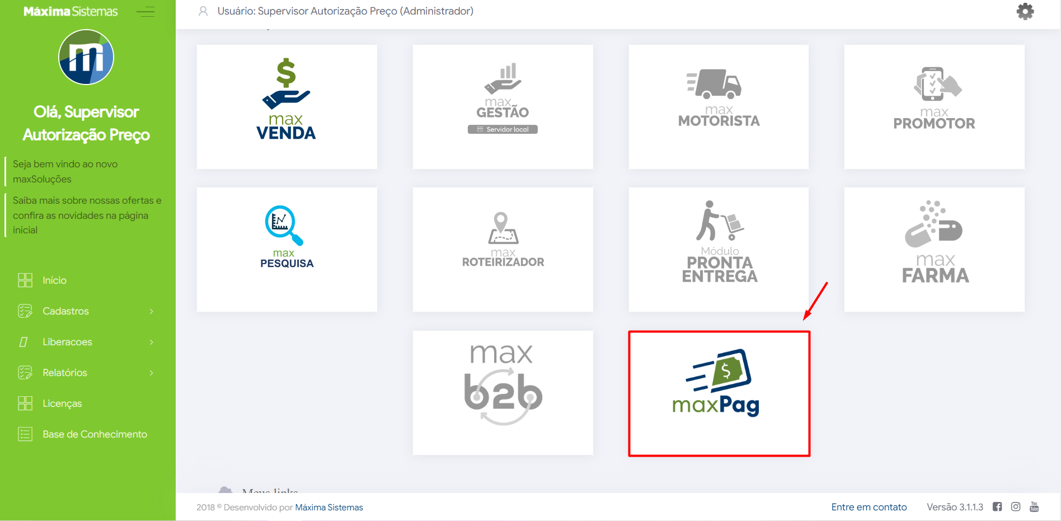Select the maxPromotor module tile

(x=935, y=107)
